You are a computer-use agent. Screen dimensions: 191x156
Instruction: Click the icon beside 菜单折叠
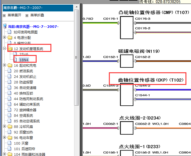(x=27, y=15)
